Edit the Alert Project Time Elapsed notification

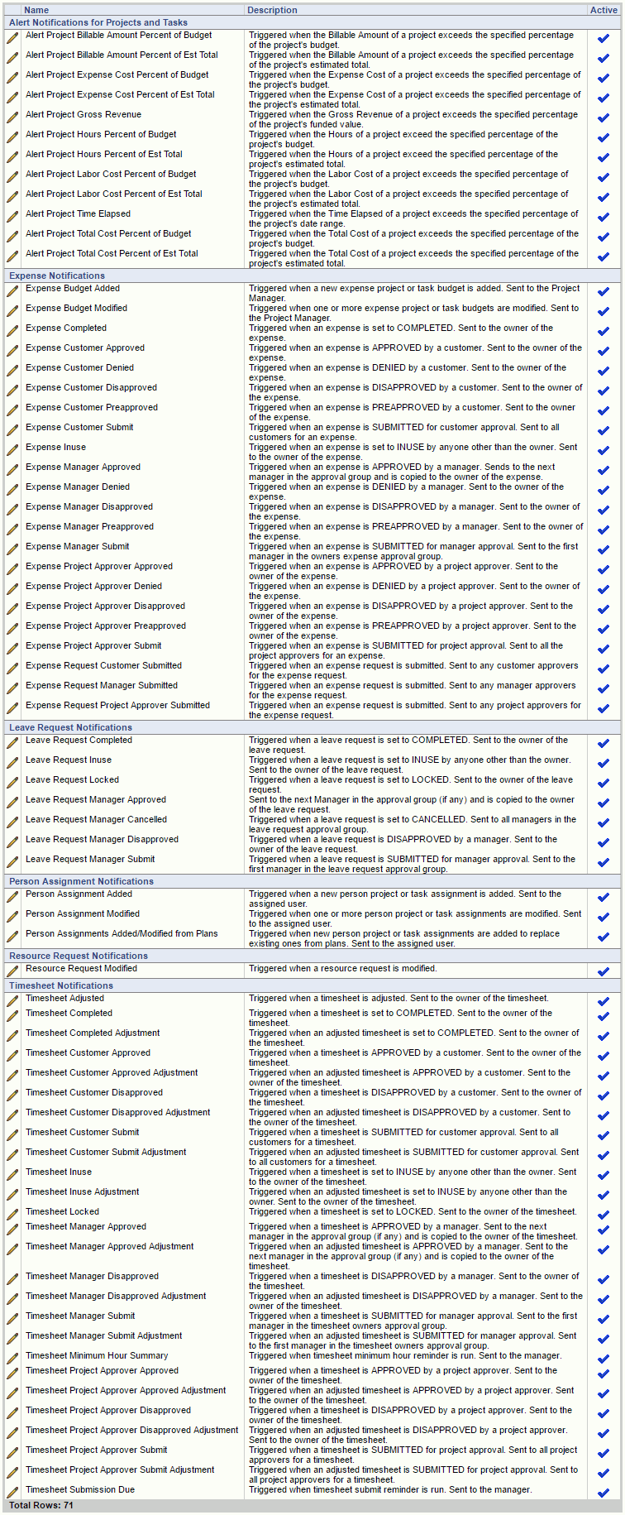pos(12,217)
